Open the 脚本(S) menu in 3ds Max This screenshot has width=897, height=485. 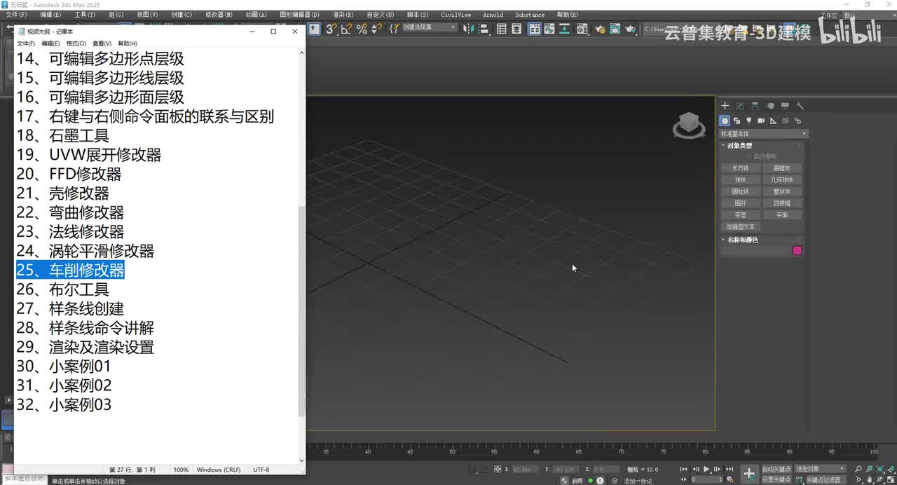coord(418,15)
